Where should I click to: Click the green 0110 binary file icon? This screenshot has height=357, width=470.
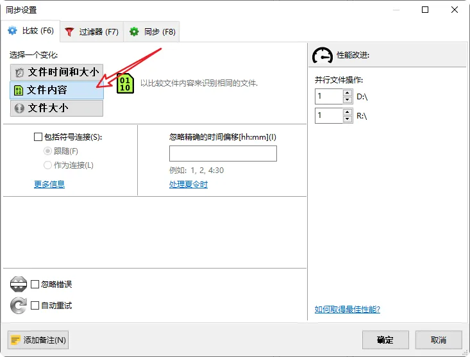(x=125, y=83)
